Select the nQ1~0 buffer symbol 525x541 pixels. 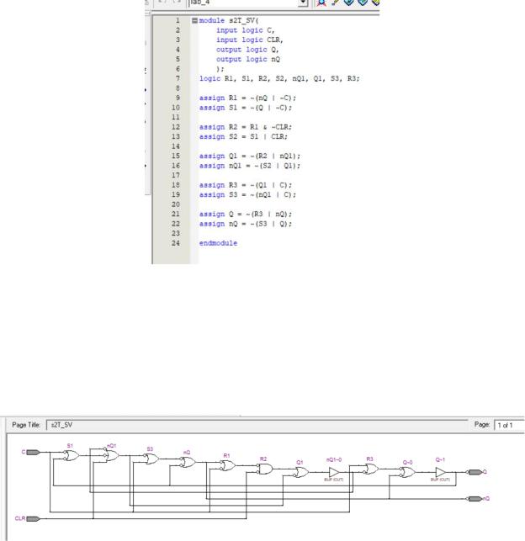coord(334,472)
